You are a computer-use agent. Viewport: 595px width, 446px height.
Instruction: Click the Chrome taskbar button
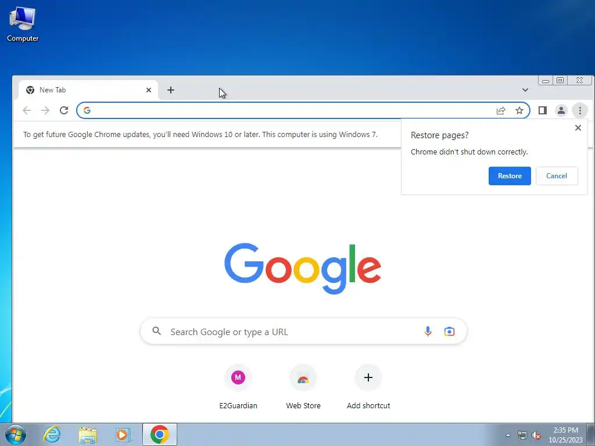160,434
